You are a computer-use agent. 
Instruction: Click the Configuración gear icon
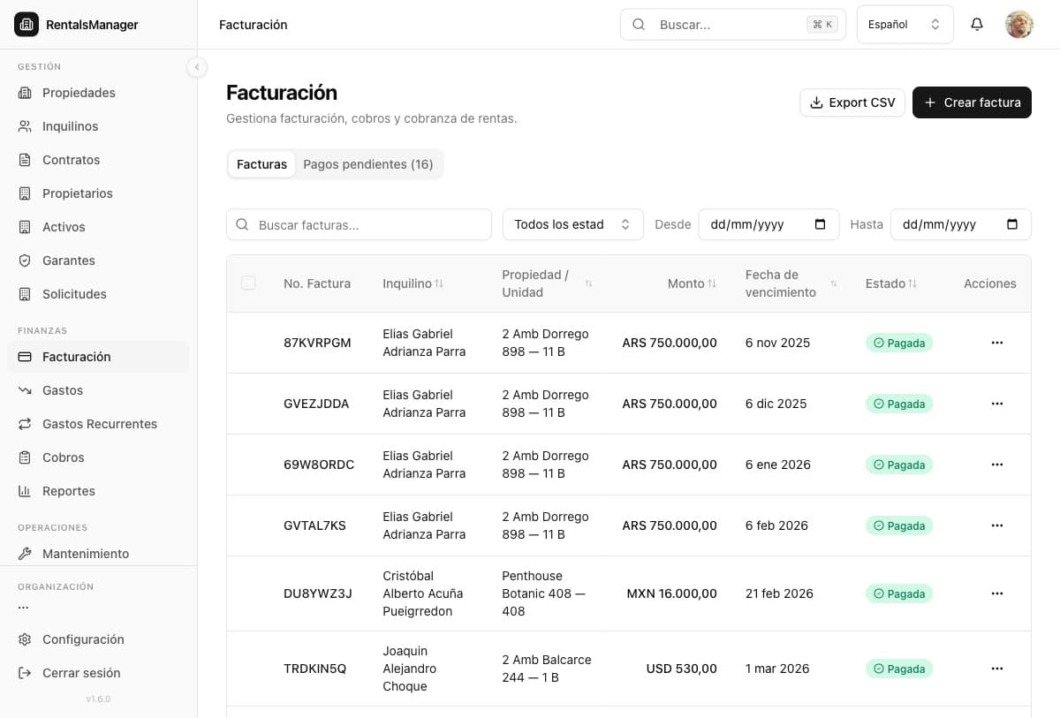point(25,639)
